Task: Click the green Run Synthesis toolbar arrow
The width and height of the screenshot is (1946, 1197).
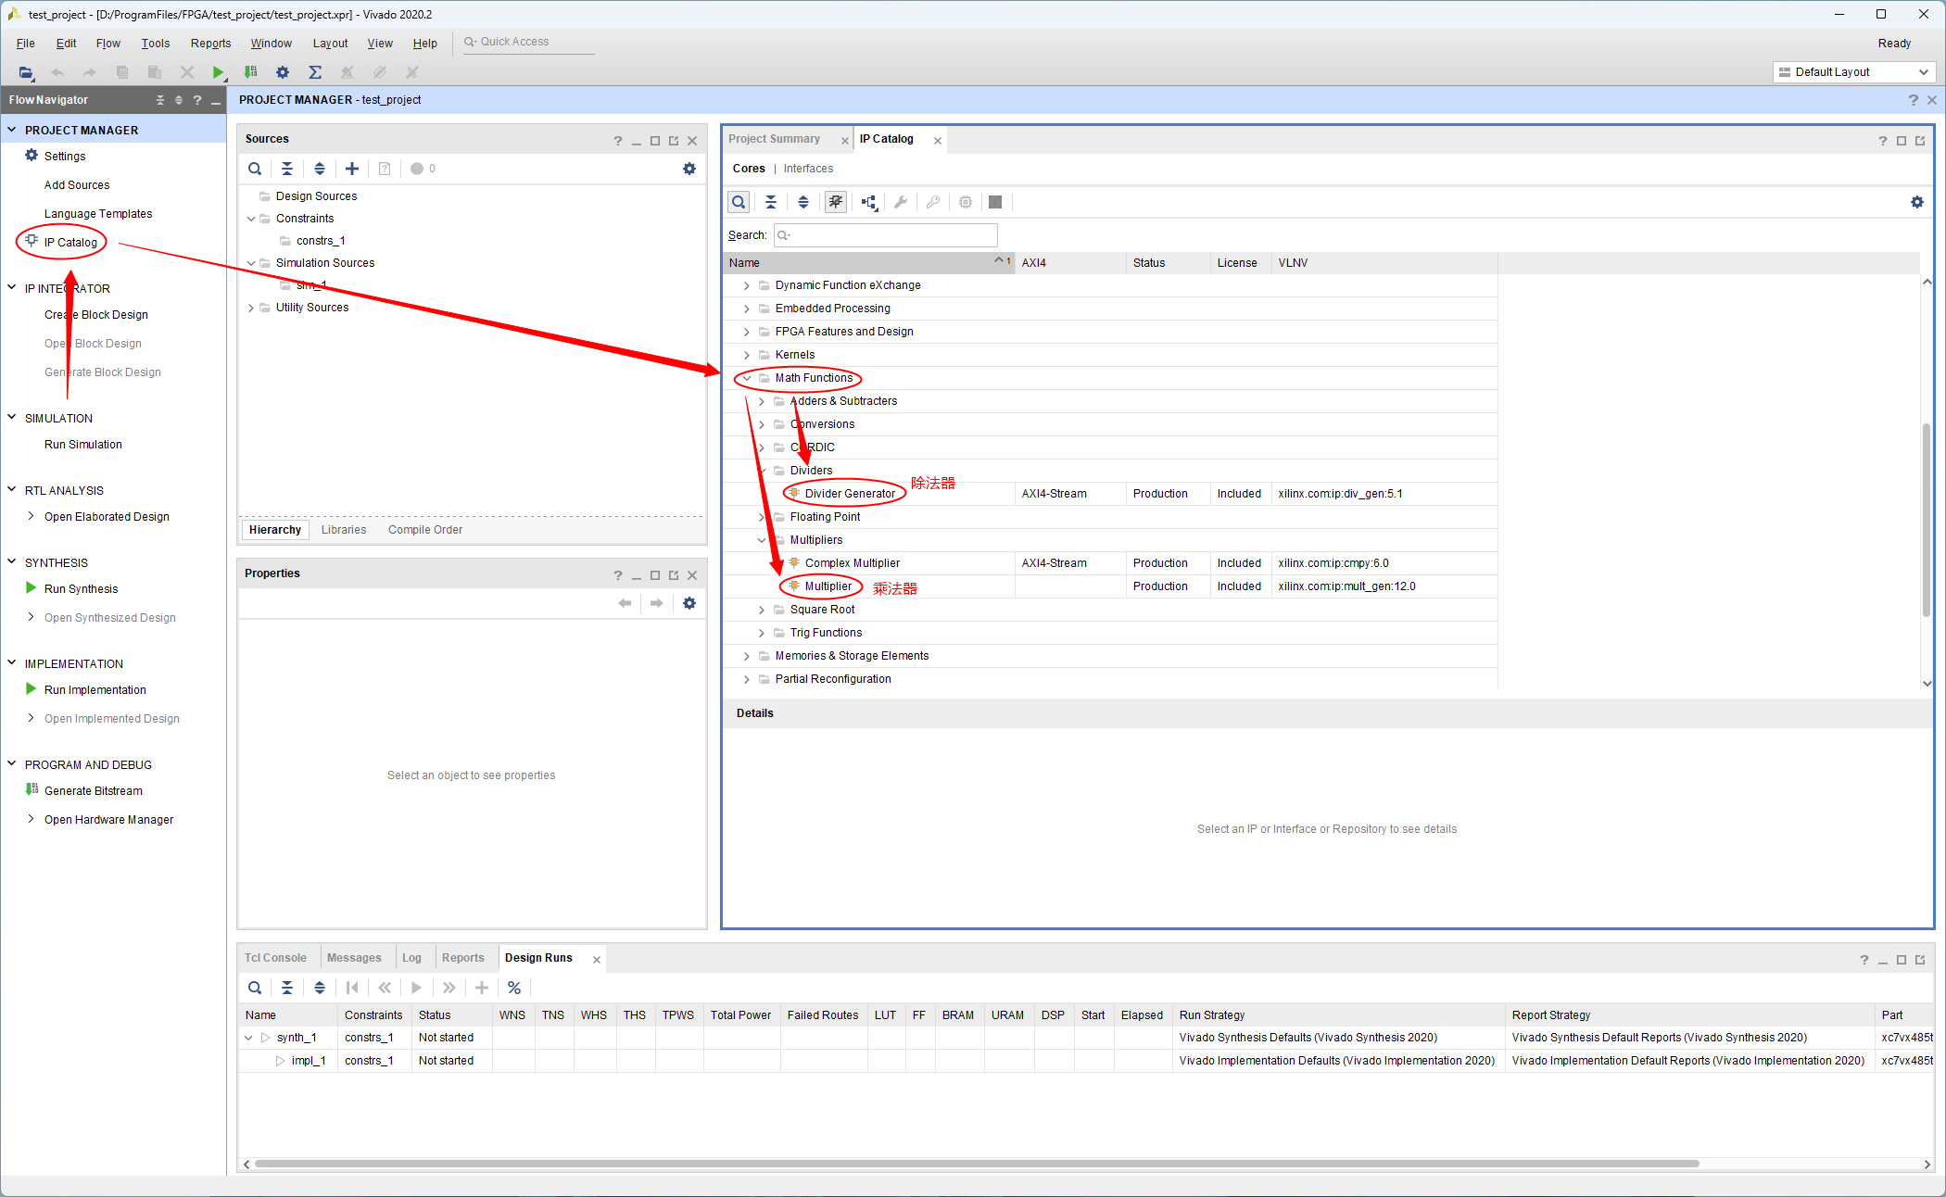Action: (218, 72)
